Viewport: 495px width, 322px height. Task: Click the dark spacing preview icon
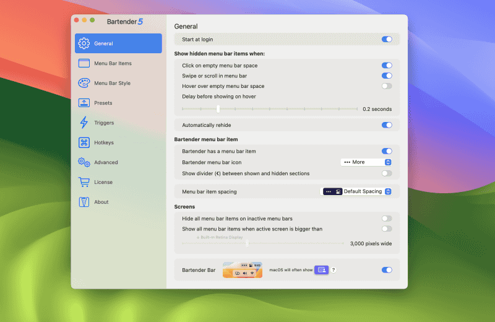coord(332,191)
